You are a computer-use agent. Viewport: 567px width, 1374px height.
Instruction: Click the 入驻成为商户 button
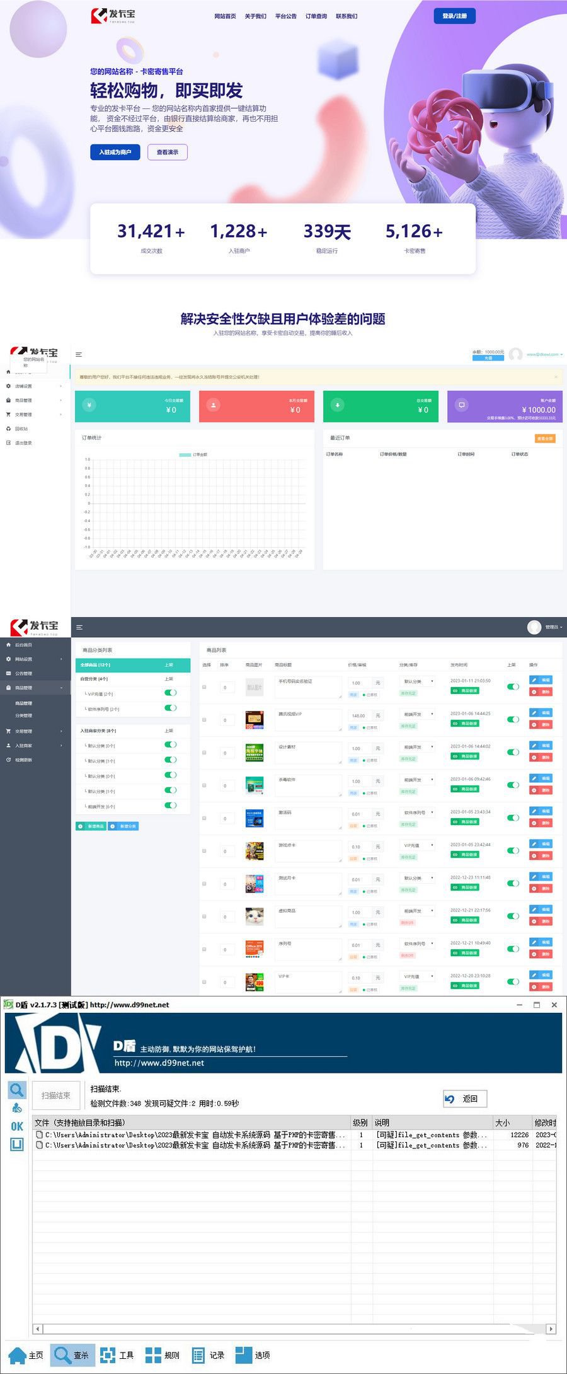point(115,152)
